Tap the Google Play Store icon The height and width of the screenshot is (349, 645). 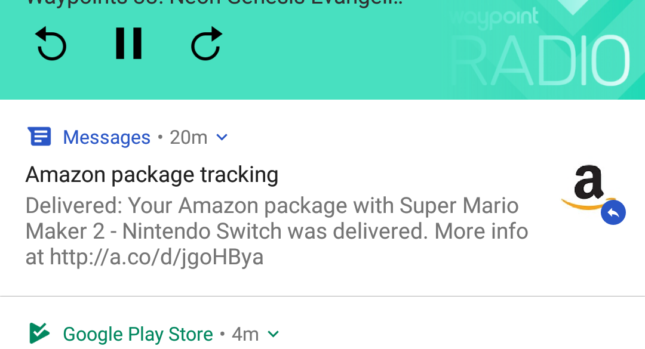(39, 333)
